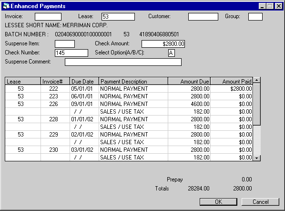
Task: Focus the Invoice input field
Action: pyautogui.click(x=48, y=17)
